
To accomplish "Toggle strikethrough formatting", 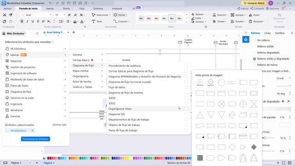I will click(x=38, y=22).
